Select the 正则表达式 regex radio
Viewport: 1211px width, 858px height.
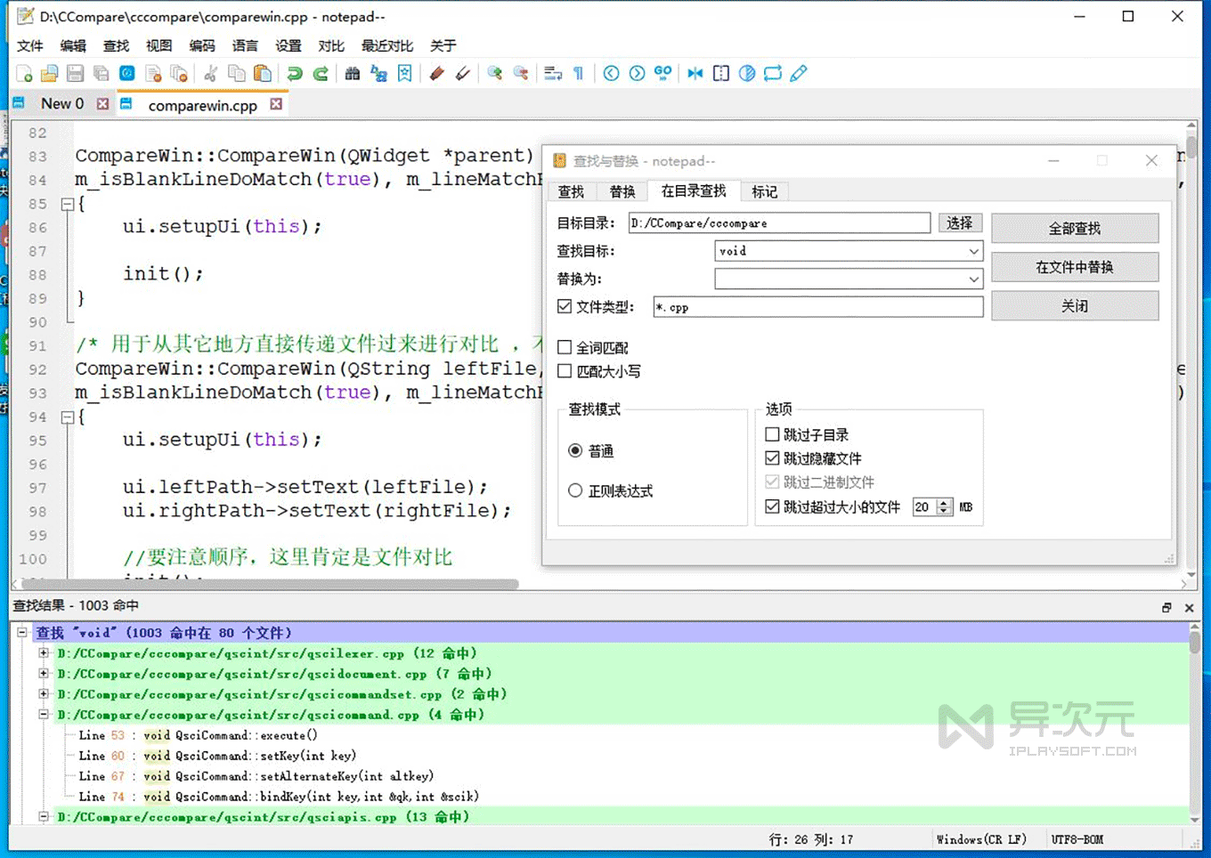(575, 490)
